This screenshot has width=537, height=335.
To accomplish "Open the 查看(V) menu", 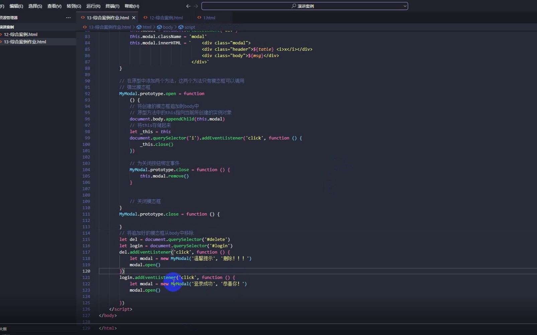I will pos(55,6).
